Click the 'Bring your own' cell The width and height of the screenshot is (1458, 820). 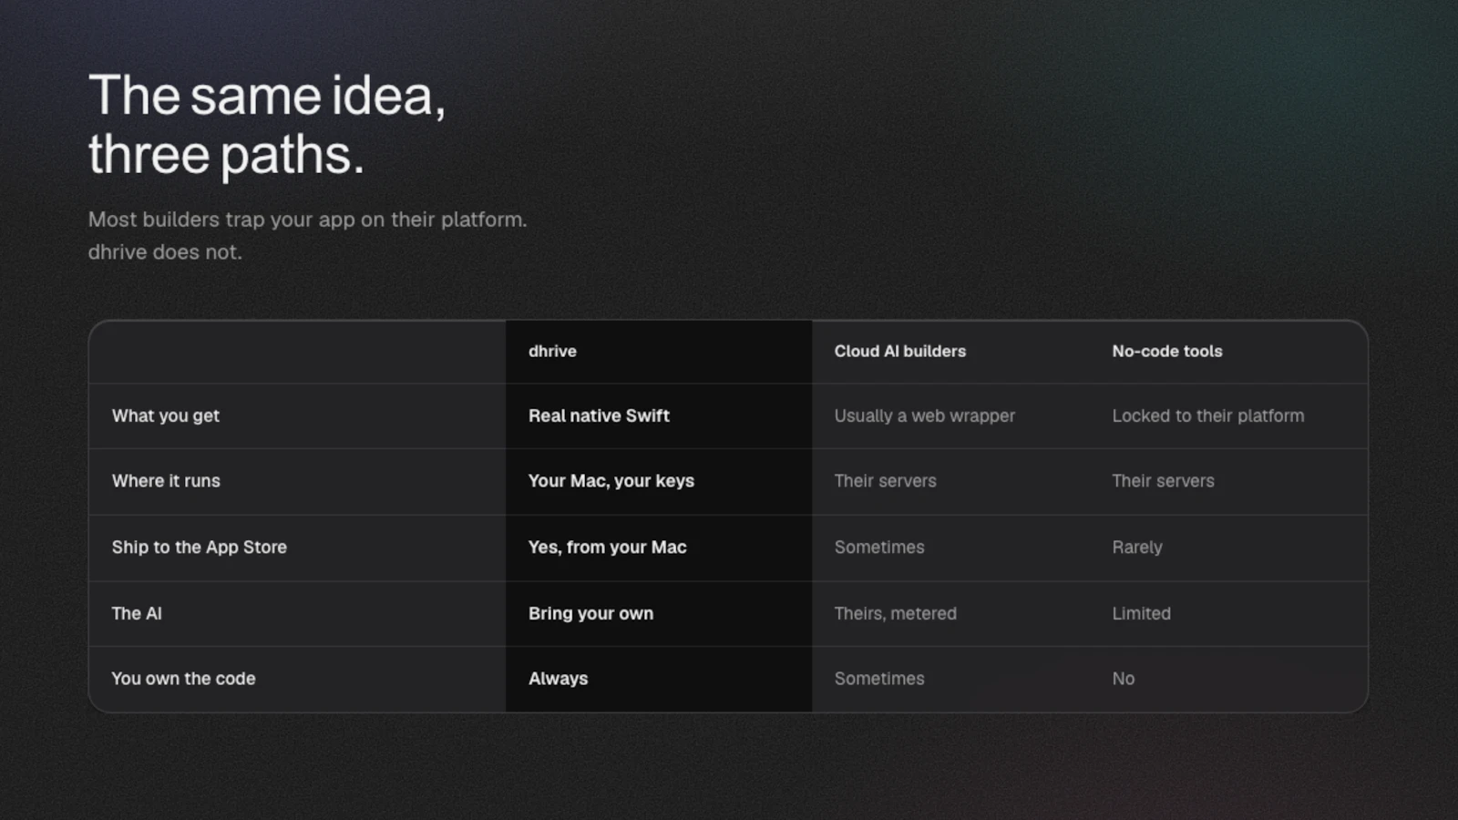(x=590, y=614)
